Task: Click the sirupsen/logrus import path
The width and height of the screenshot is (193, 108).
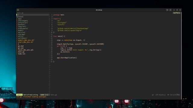Action: 70,30
